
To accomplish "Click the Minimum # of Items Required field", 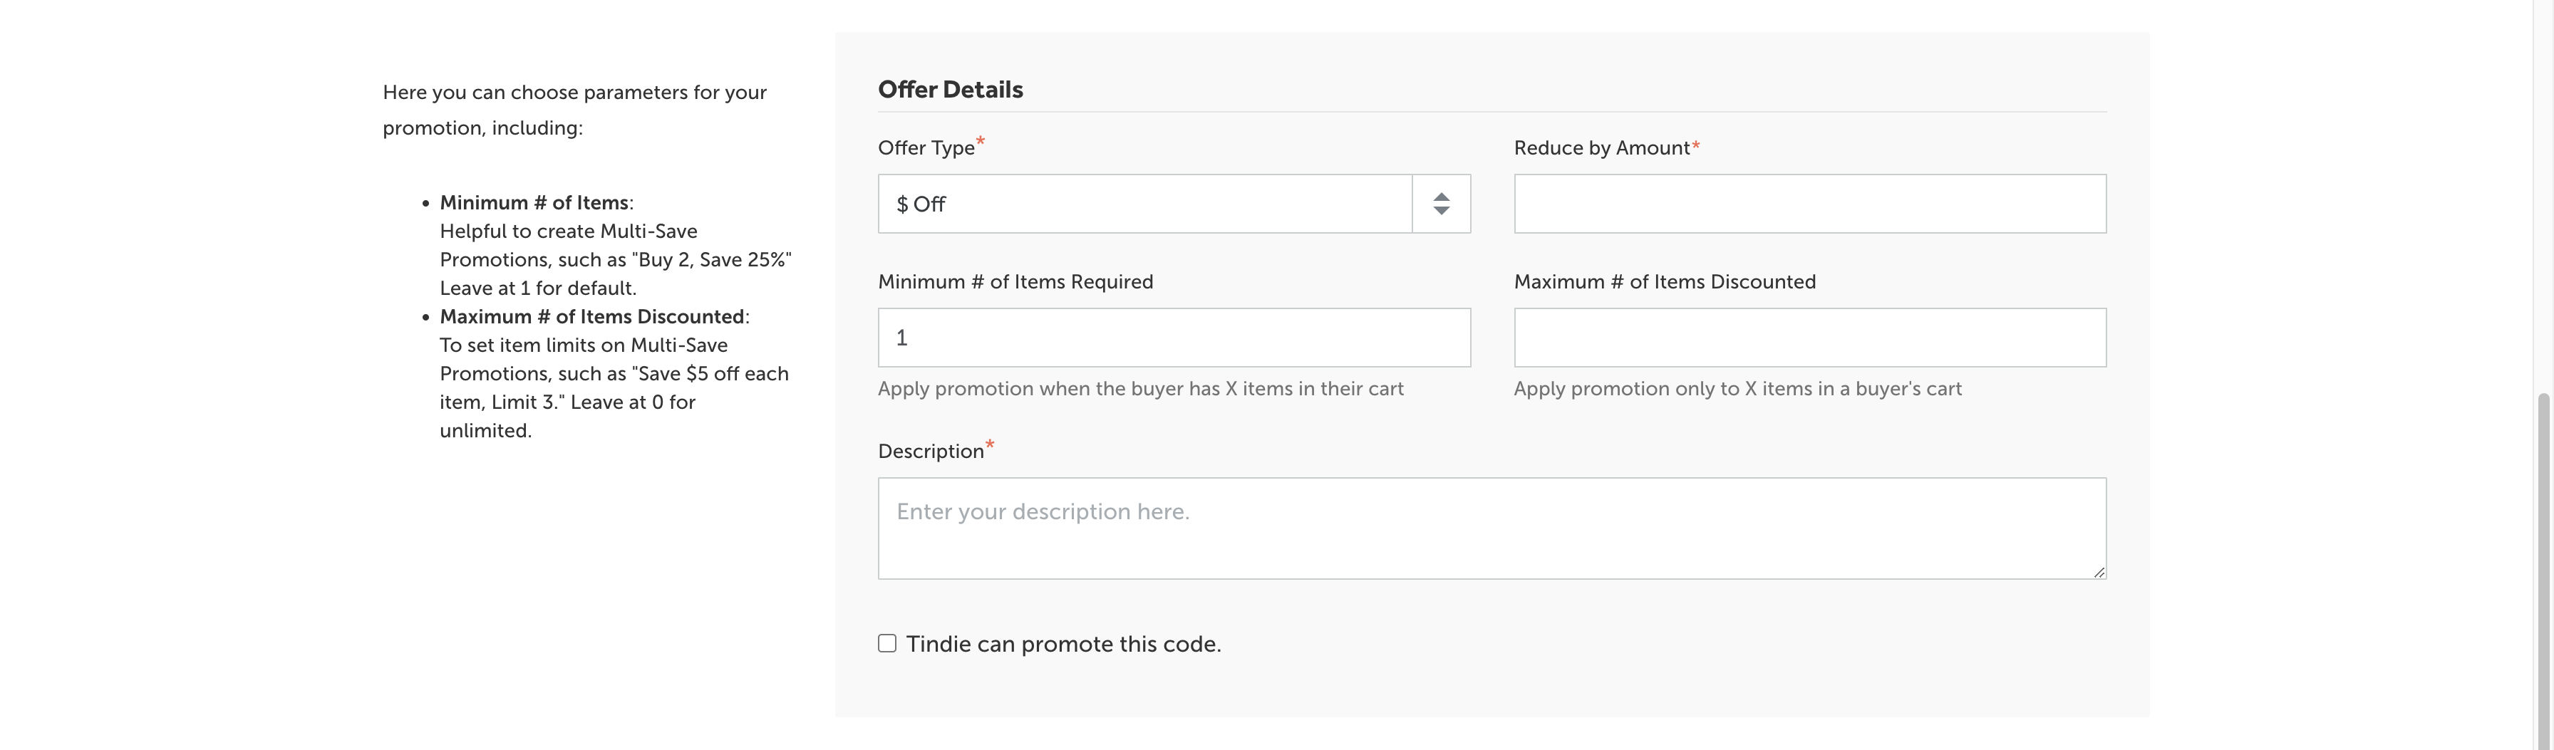I will 1174,338.
